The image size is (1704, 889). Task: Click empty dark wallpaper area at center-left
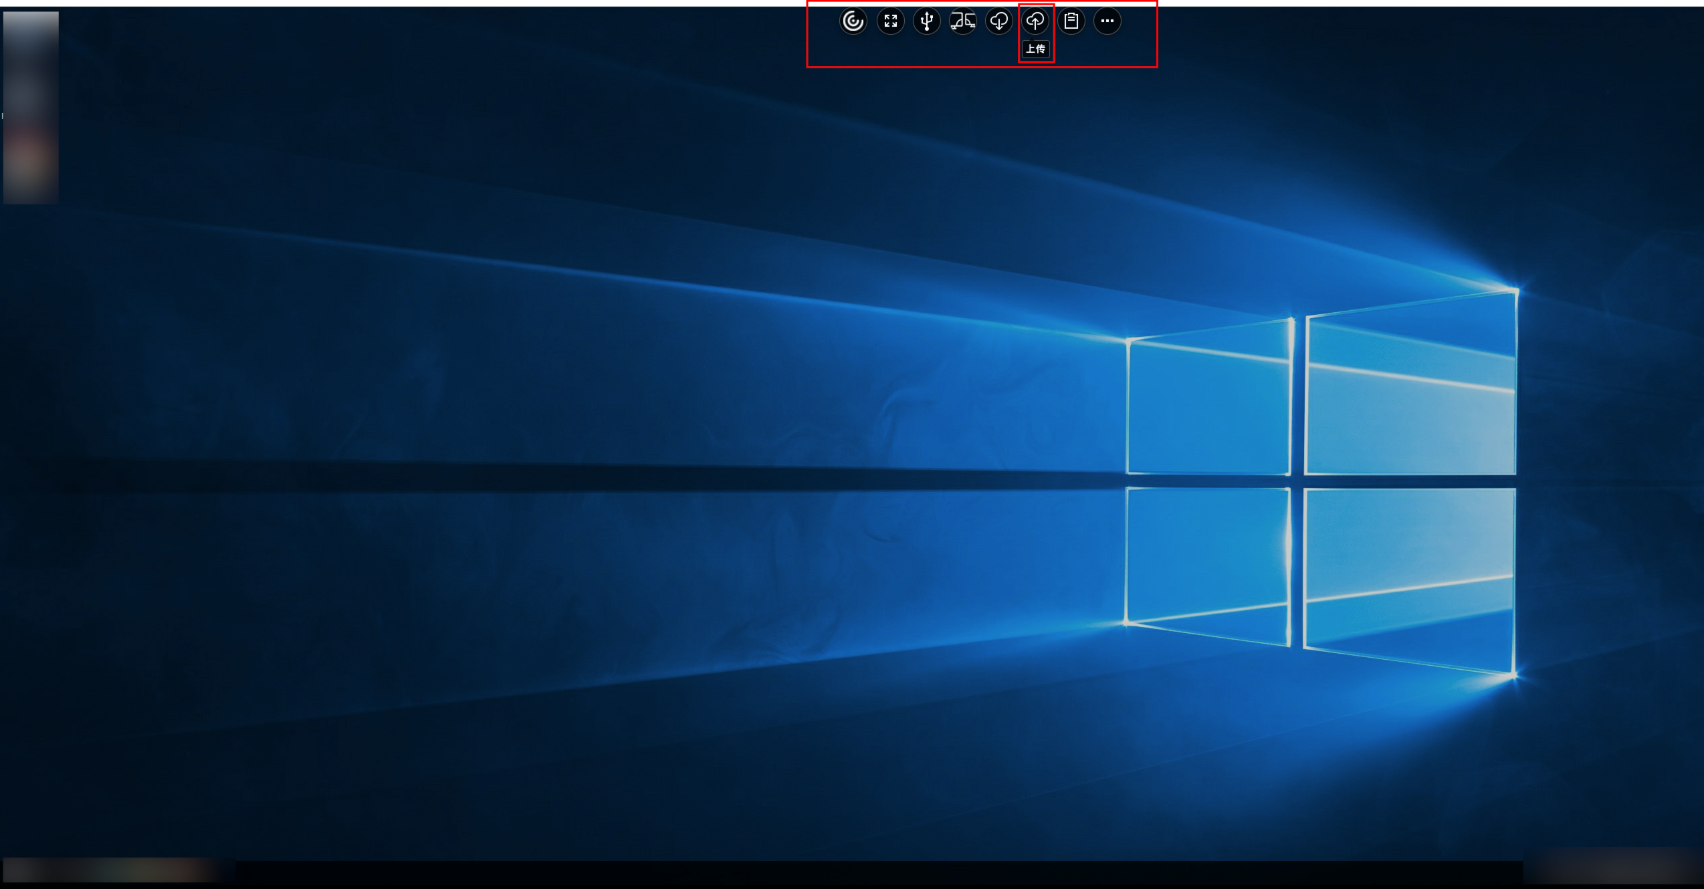[x=334, y=401]
